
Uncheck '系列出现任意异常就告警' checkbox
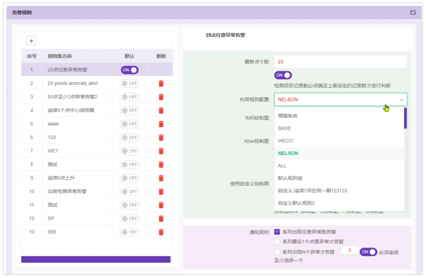[277, 232]
